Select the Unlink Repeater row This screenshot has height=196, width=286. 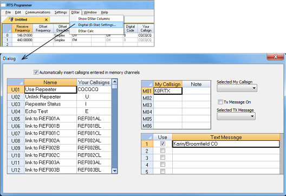(59, 97)
